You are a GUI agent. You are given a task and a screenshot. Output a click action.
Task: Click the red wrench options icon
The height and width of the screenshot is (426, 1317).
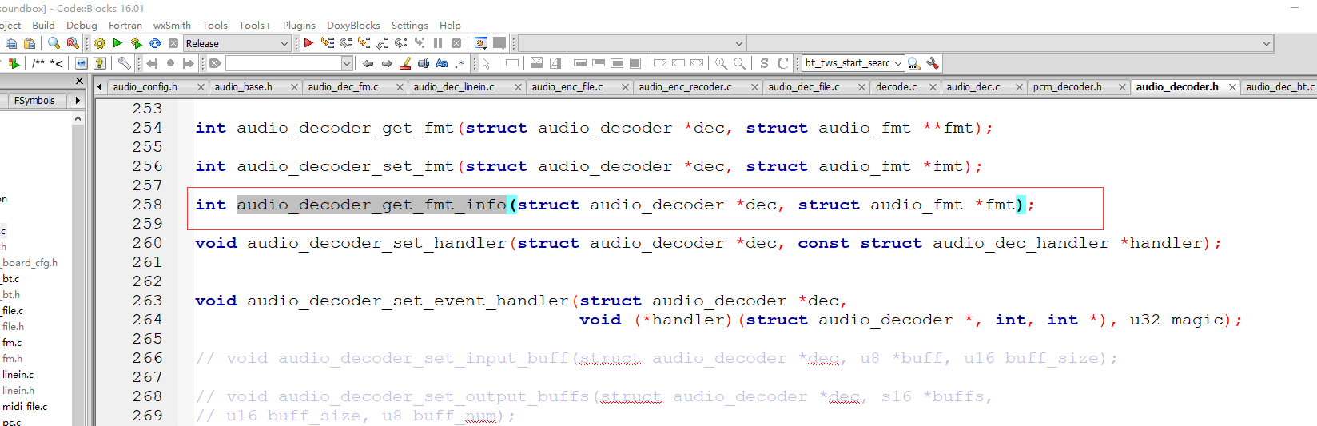(932, 63)
